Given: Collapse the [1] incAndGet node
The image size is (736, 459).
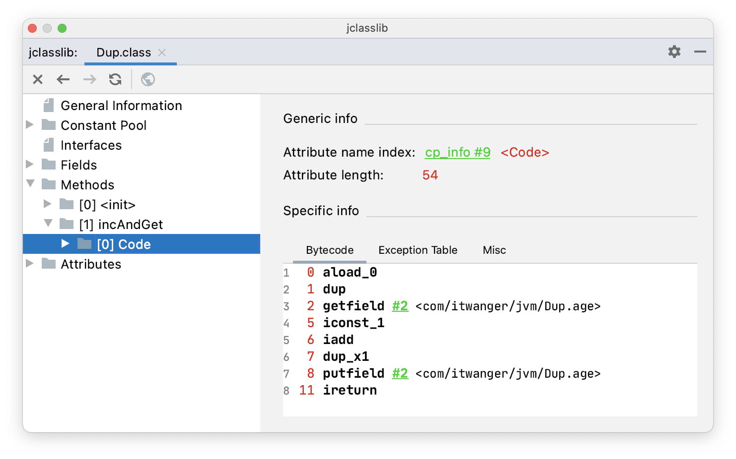Looking at the screenshot, I should [x=48, y=224].
